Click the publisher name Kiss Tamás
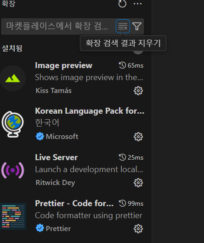 (53, 91)
